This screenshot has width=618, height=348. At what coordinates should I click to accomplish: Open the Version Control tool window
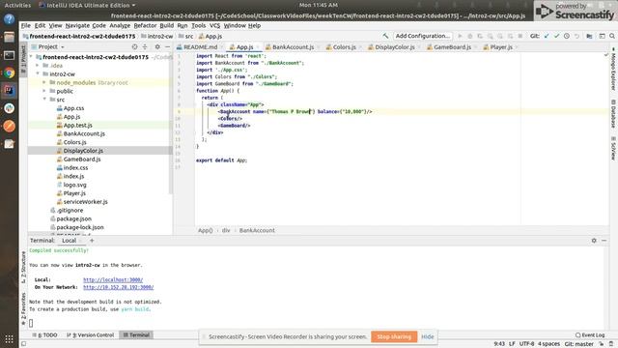[90, 335]
